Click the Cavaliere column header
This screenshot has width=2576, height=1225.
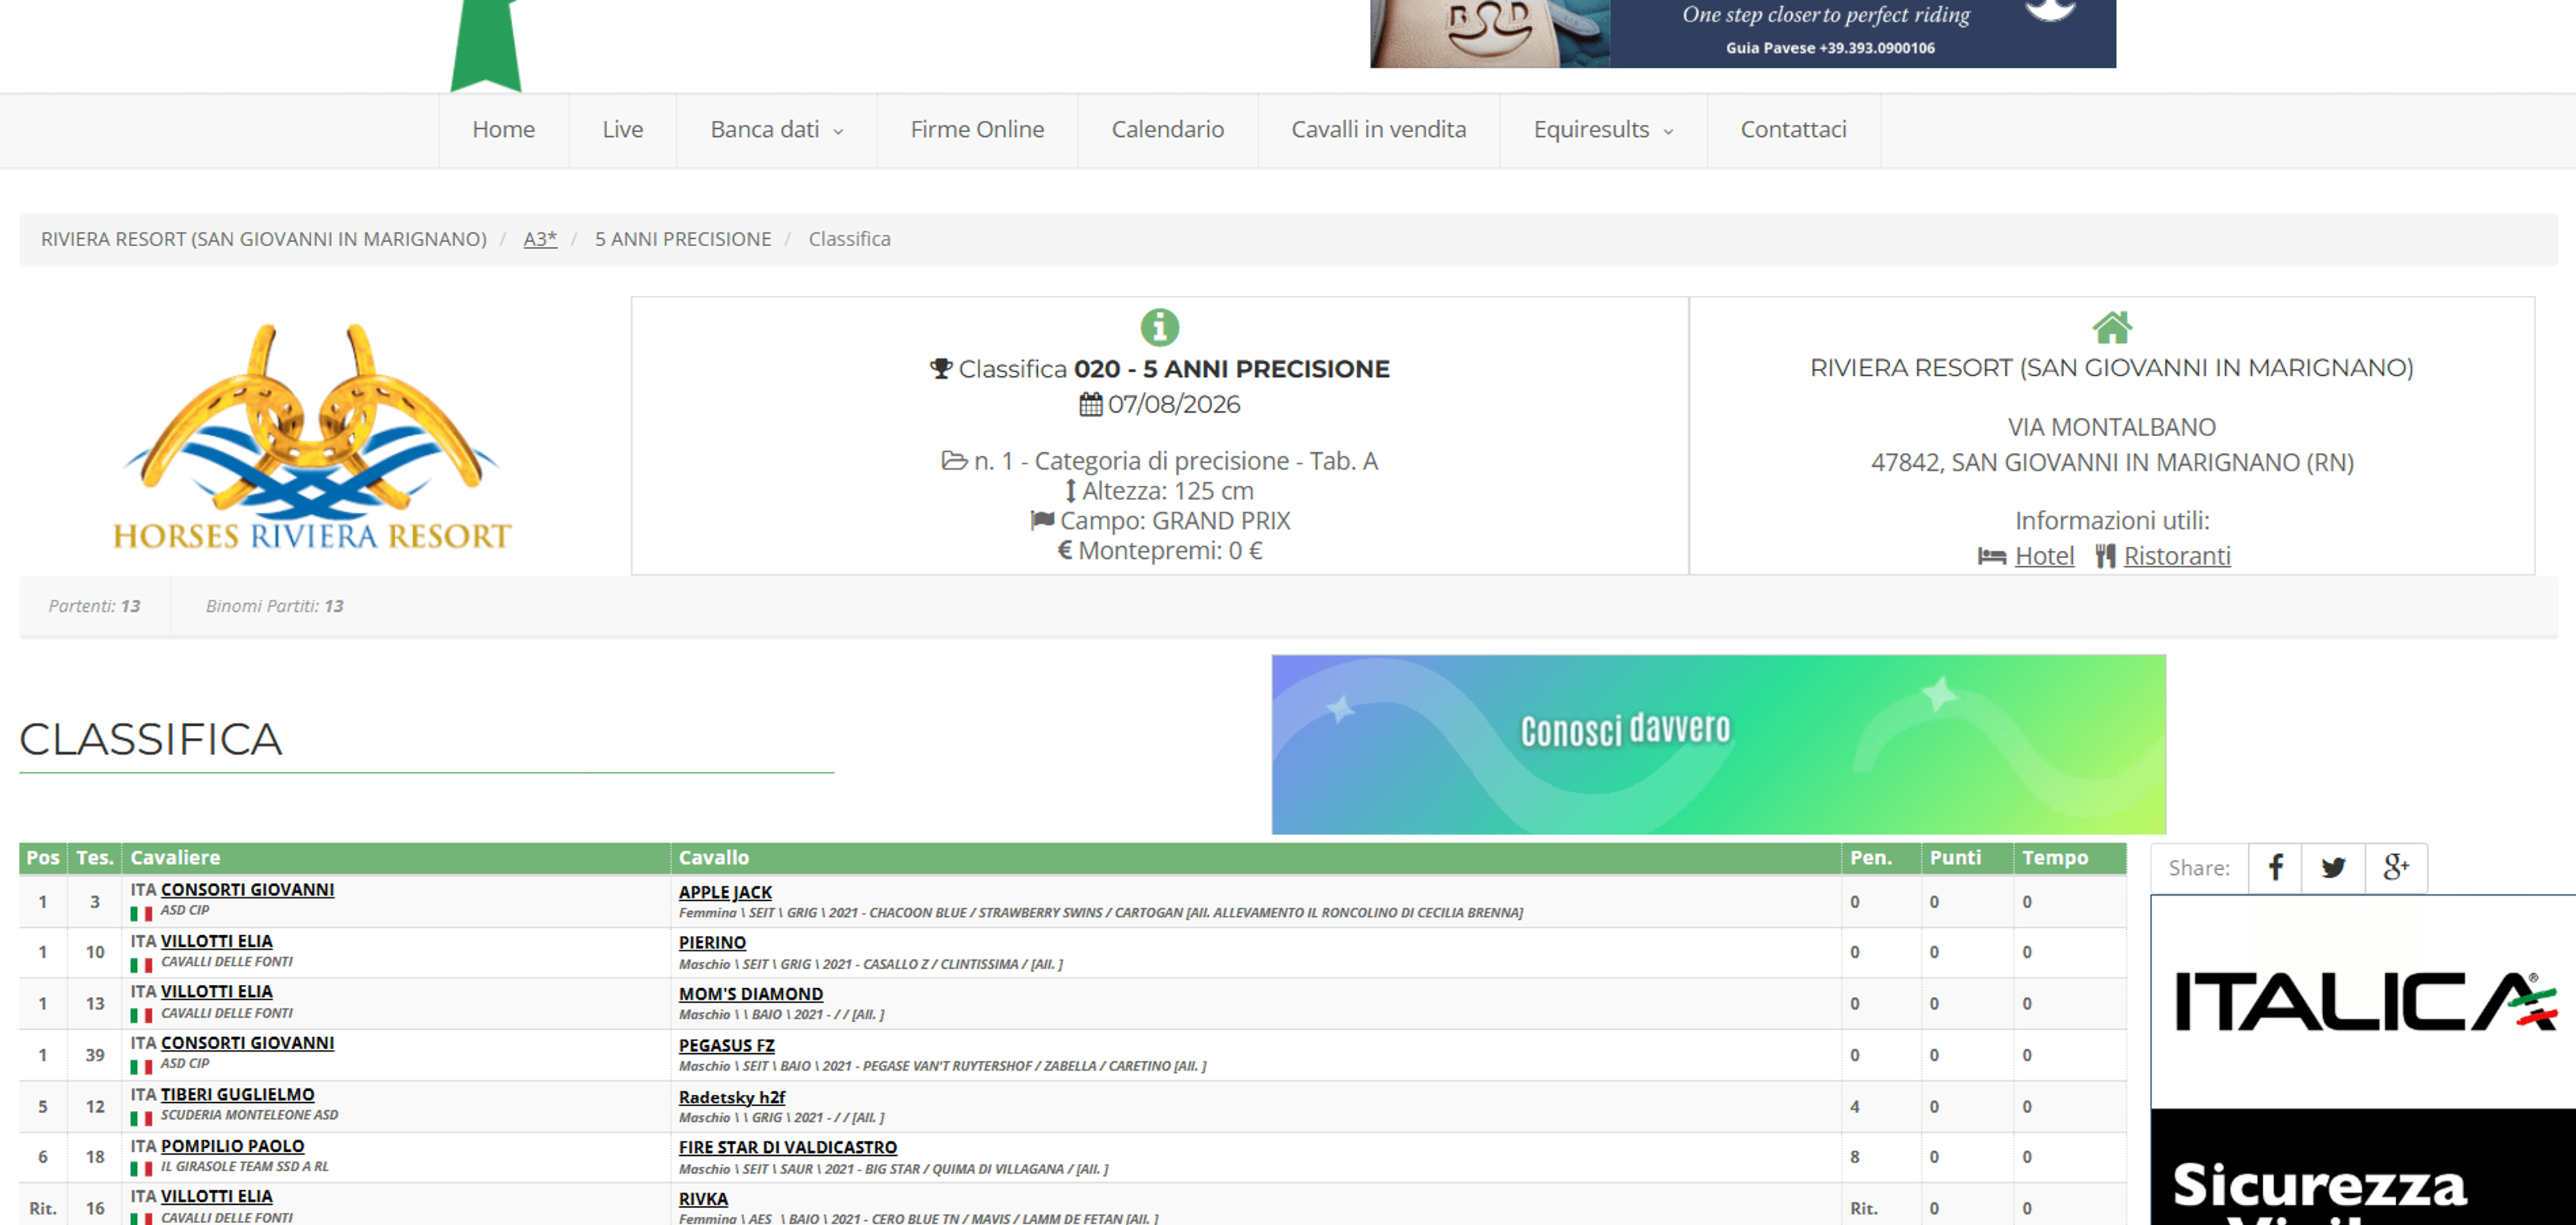tap(395, 857)
